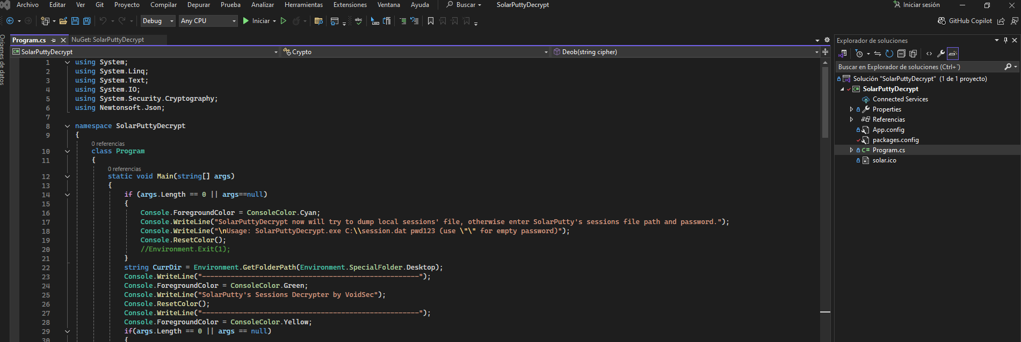Click the Orígenes de datos side tab

coord(3,60)
